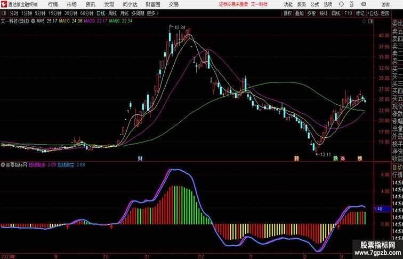Select the 月线 monthly period tab

(124, 13)
